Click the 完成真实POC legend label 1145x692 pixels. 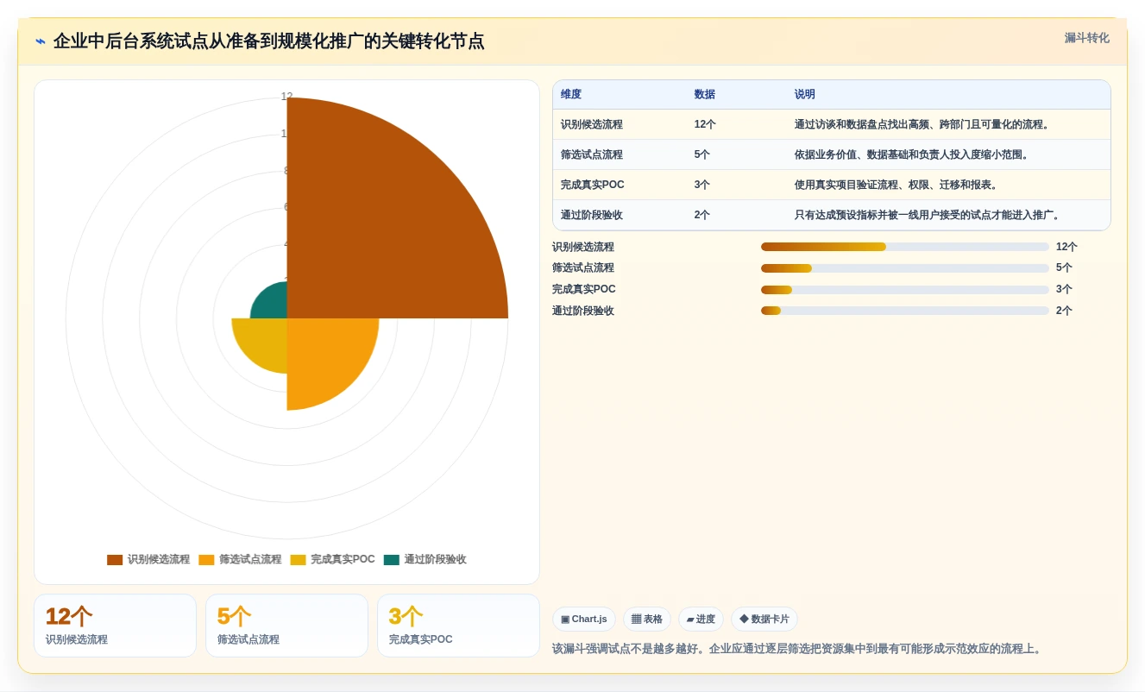point(343,560)
